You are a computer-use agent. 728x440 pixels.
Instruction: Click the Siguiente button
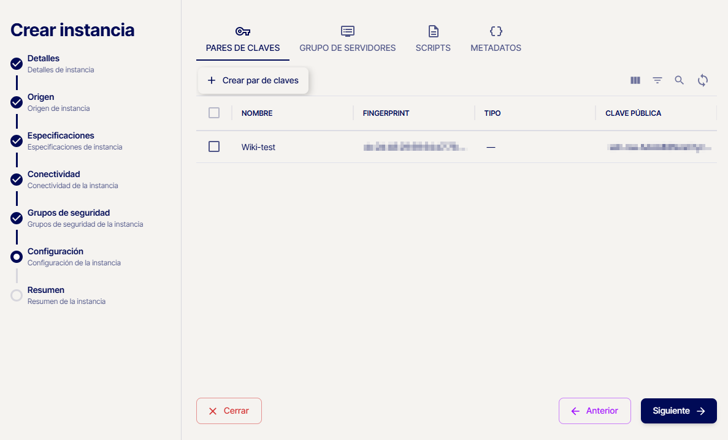pyautogui.click(x=678, y=411)
